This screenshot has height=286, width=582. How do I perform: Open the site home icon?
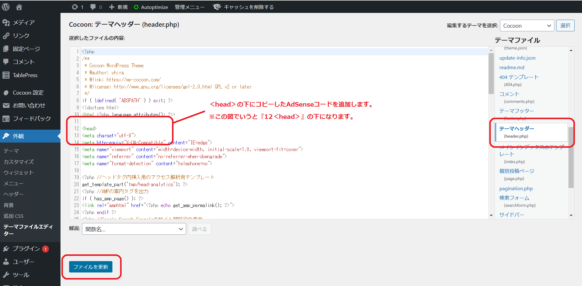coord(19,7)
